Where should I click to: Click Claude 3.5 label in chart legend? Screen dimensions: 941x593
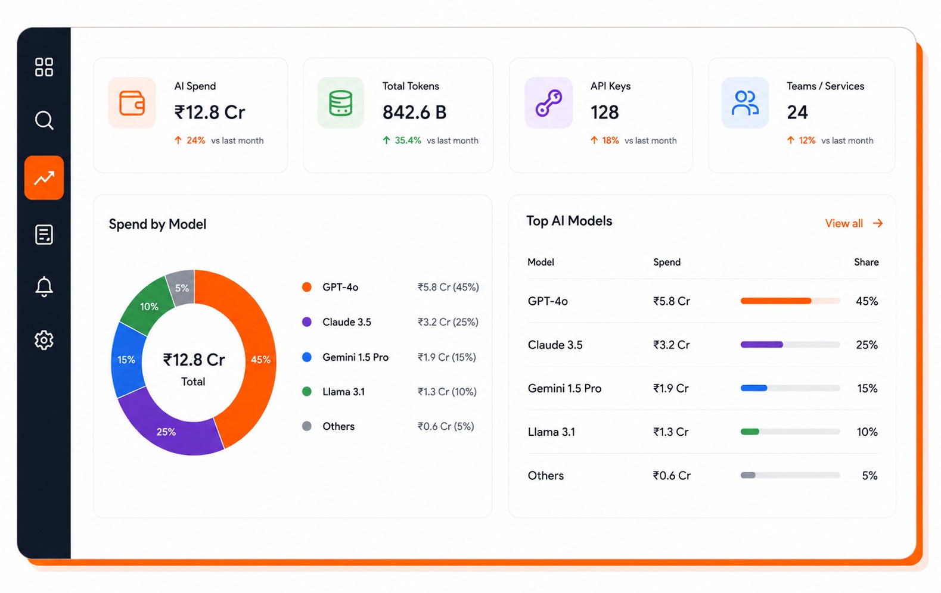coord(347,322)
